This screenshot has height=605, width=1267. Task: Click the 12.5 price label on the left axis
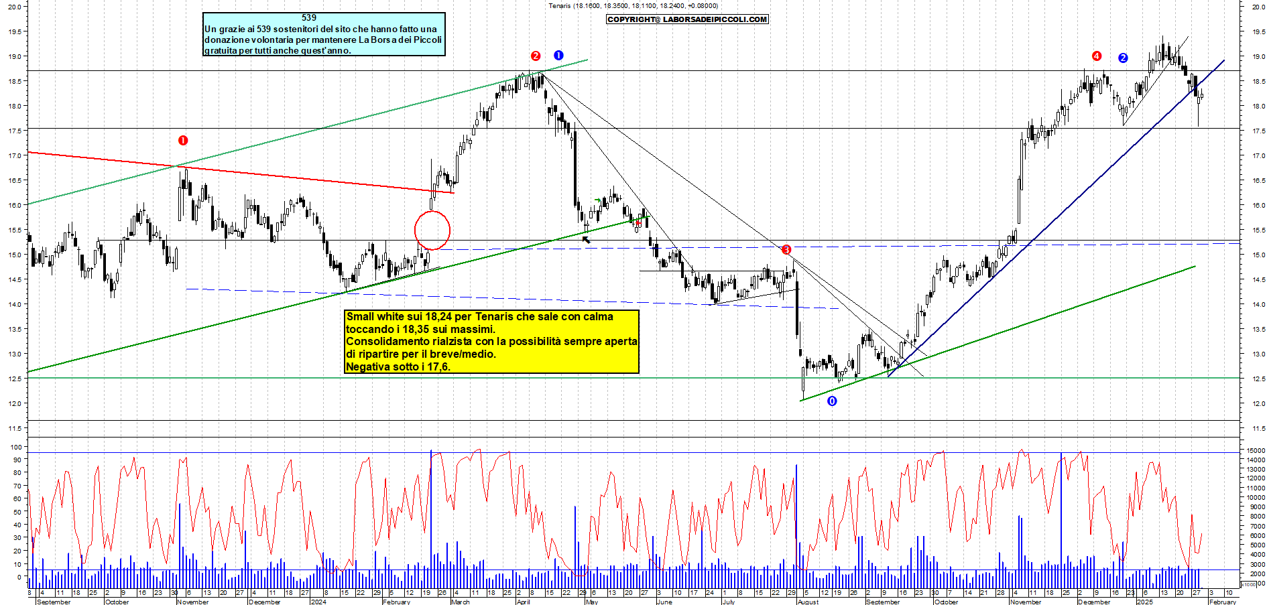click(14, 379)
